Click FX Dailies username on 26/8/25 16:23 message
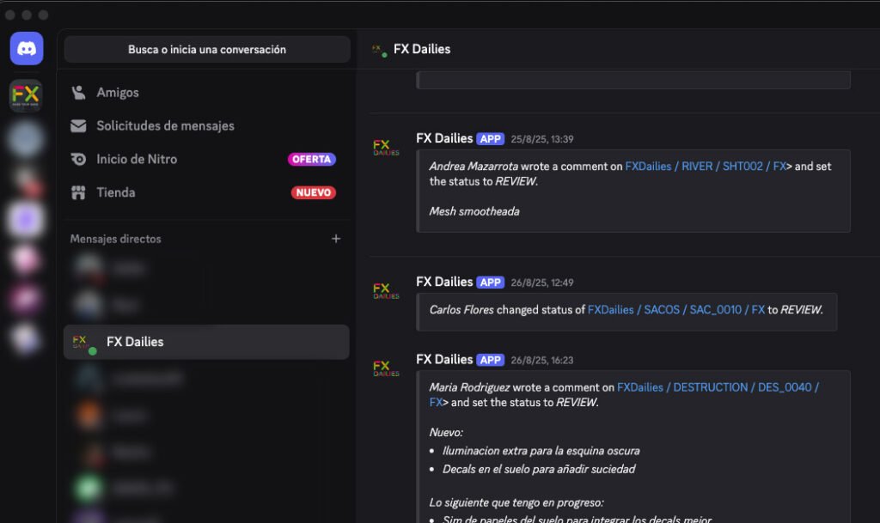 (444, 360)
